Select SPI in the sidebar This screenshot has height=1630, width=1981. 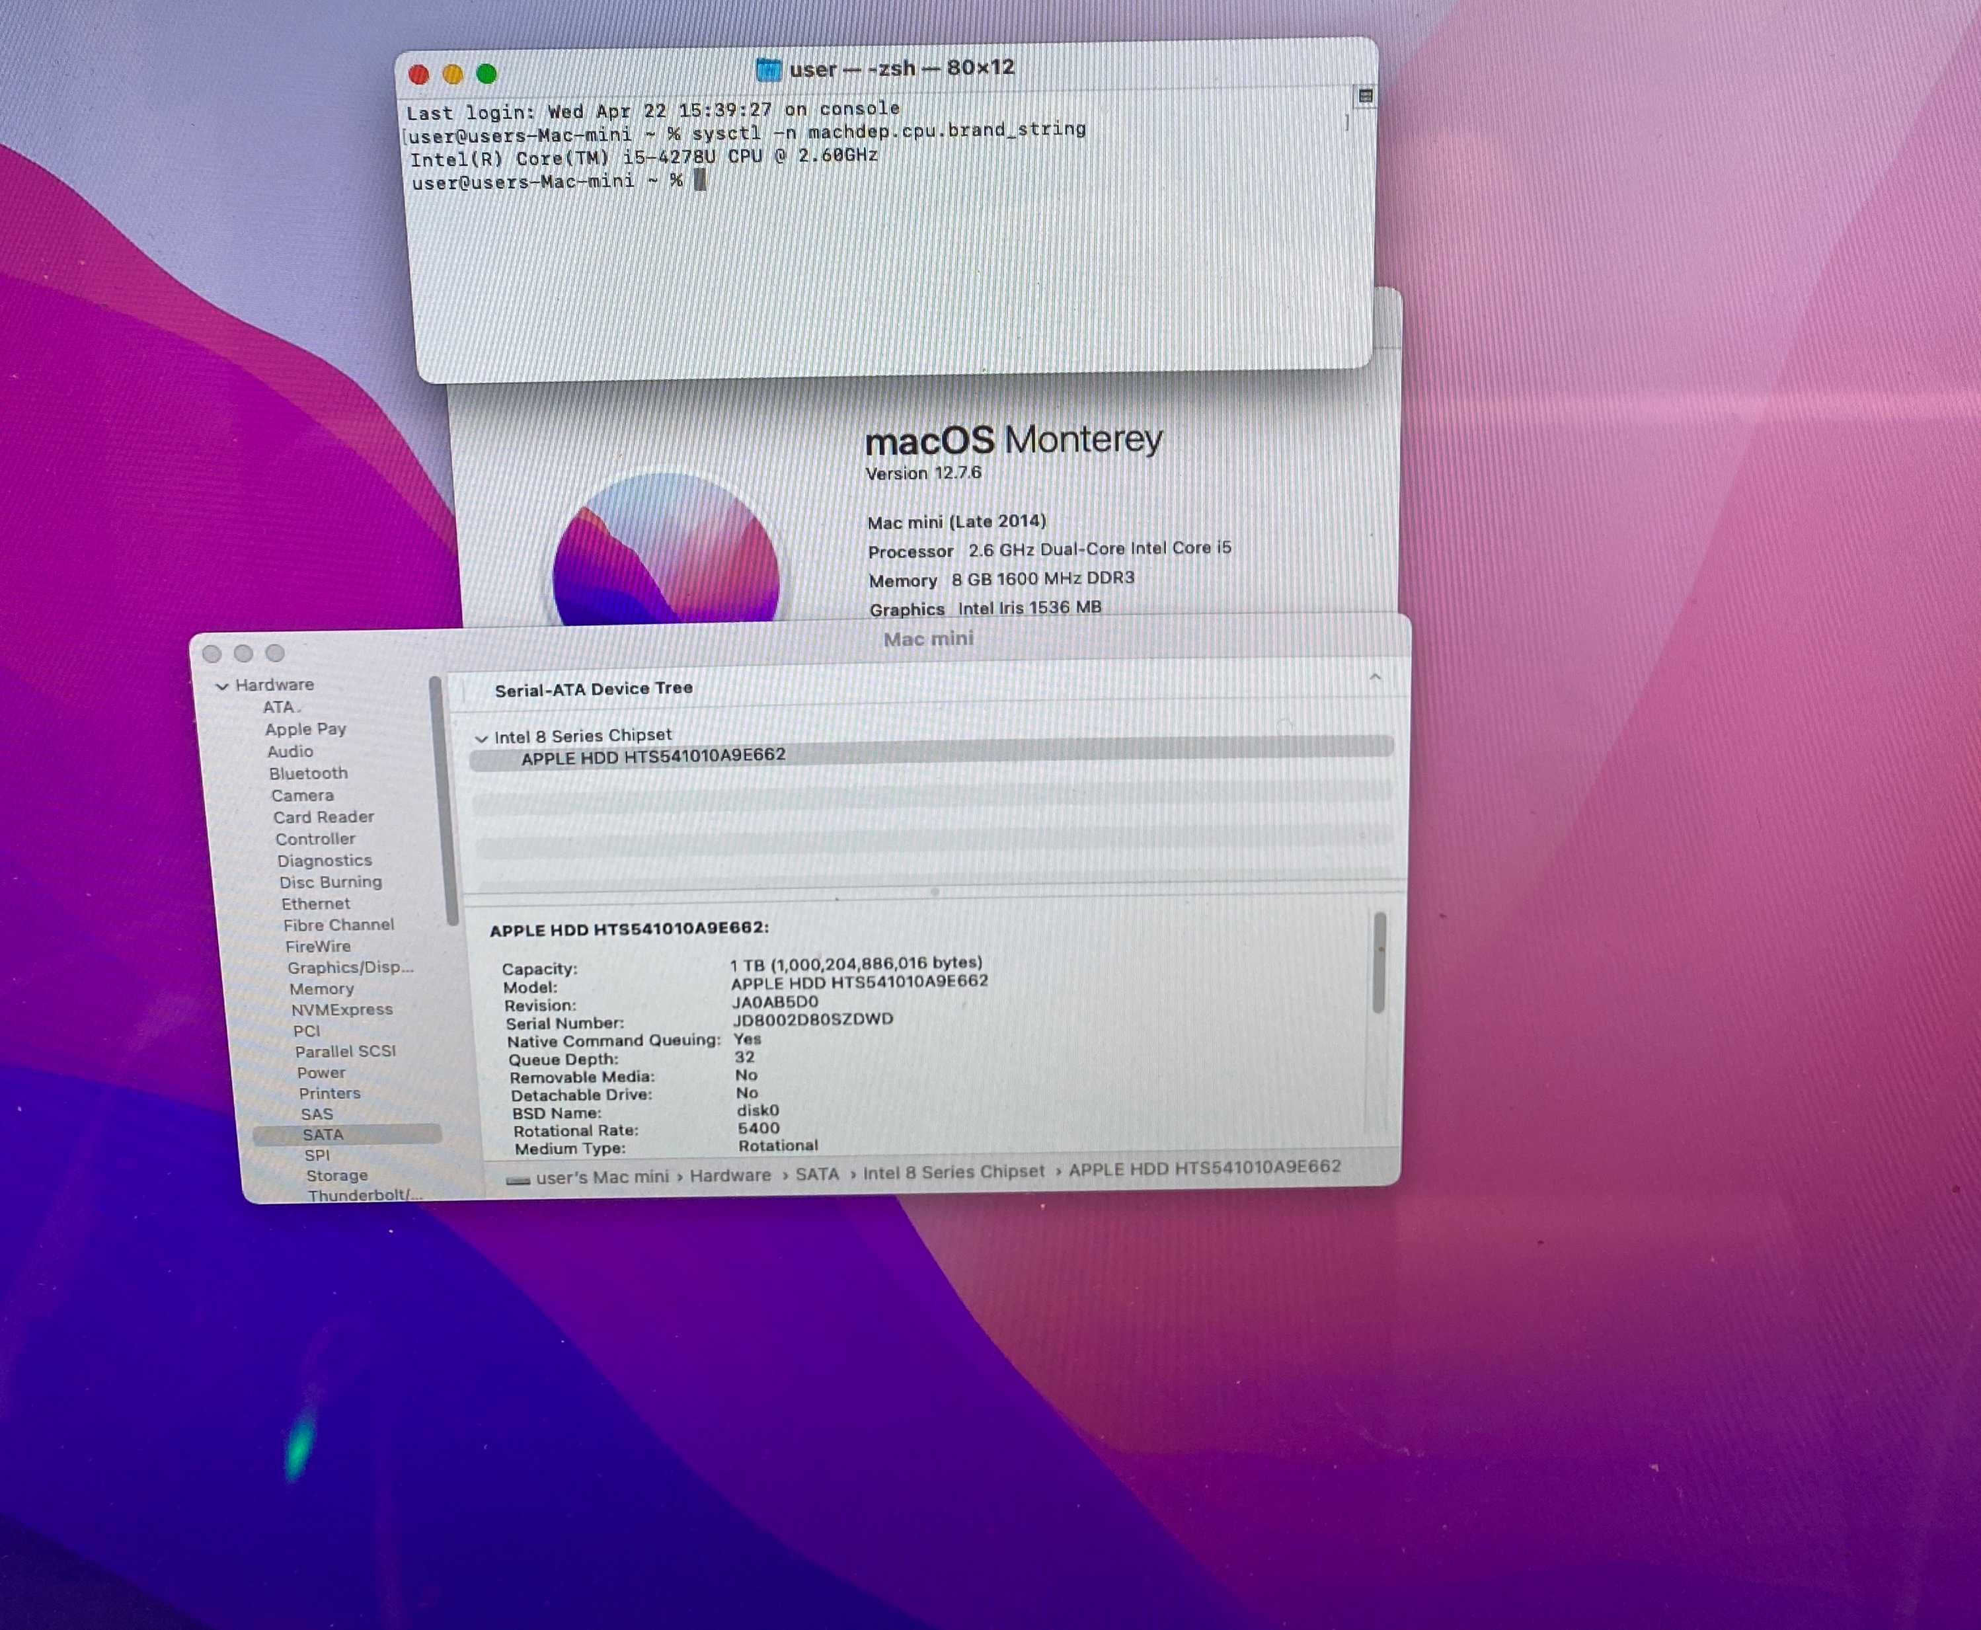(x=317, y=1155)
